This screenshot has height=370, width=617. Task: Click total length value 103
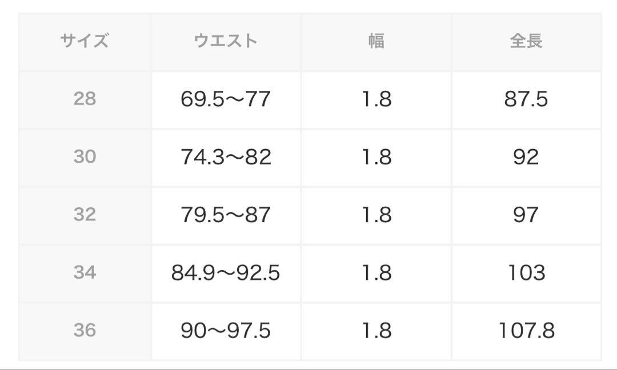(x=527, y=272)
